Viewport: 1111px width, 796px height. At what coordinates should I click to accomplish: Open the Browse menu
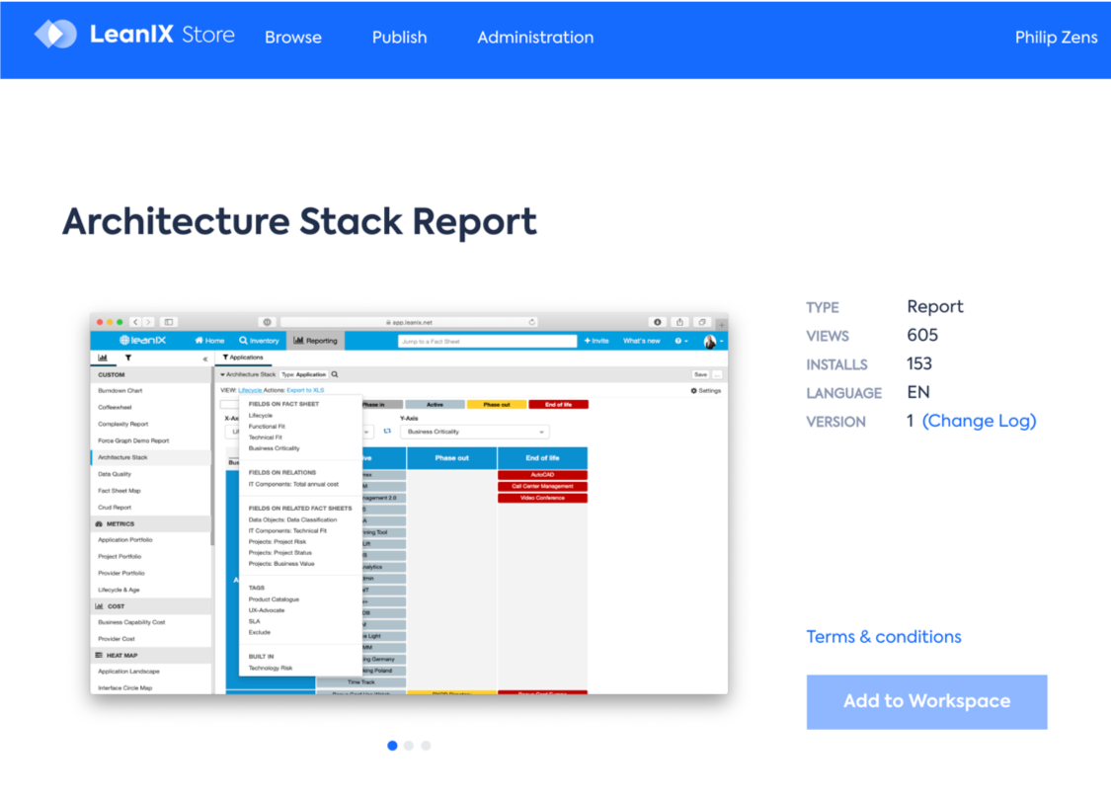292,38
